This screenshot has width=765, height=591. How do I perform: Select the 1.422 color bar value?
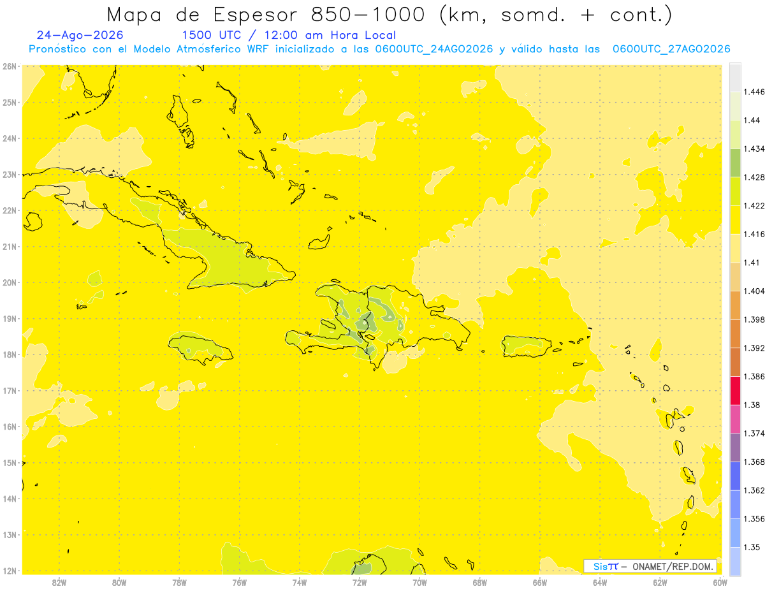[754, 205]
